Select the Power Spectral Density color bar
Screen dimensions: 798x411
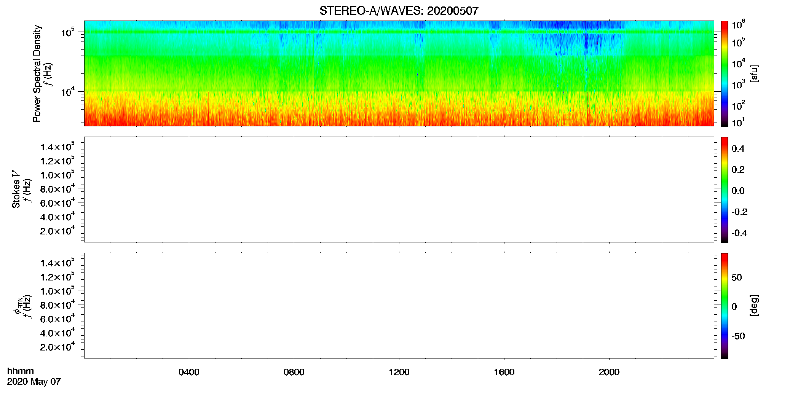coord(724,73)
